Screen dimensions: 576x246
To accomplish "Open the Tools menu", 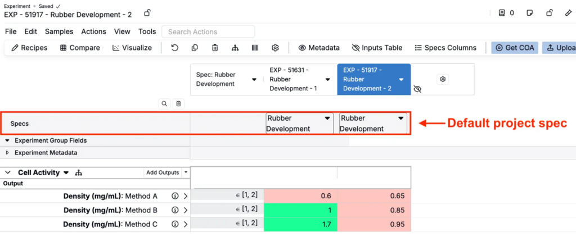I will 147,31.
